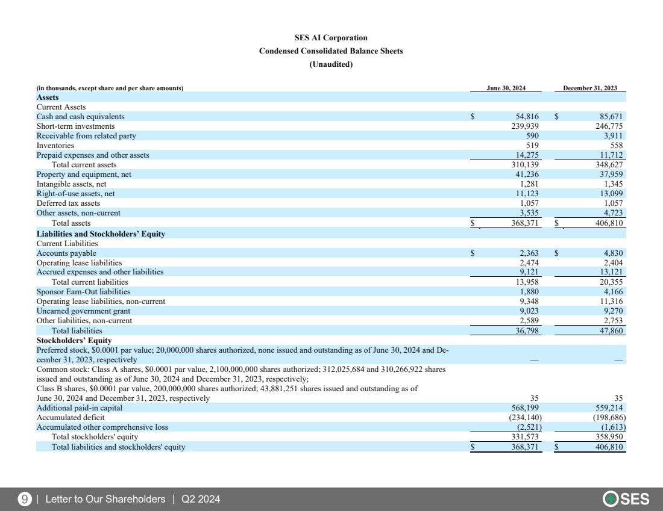Screen dimensions: 663x511
Task: Select the SES AI Corporation title
Action: coord(331,38)
